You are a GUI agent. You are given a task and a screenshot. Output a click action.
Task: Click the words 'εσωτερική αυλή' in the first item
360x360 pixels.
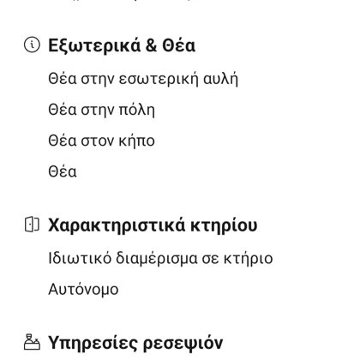tap(178, 79)
